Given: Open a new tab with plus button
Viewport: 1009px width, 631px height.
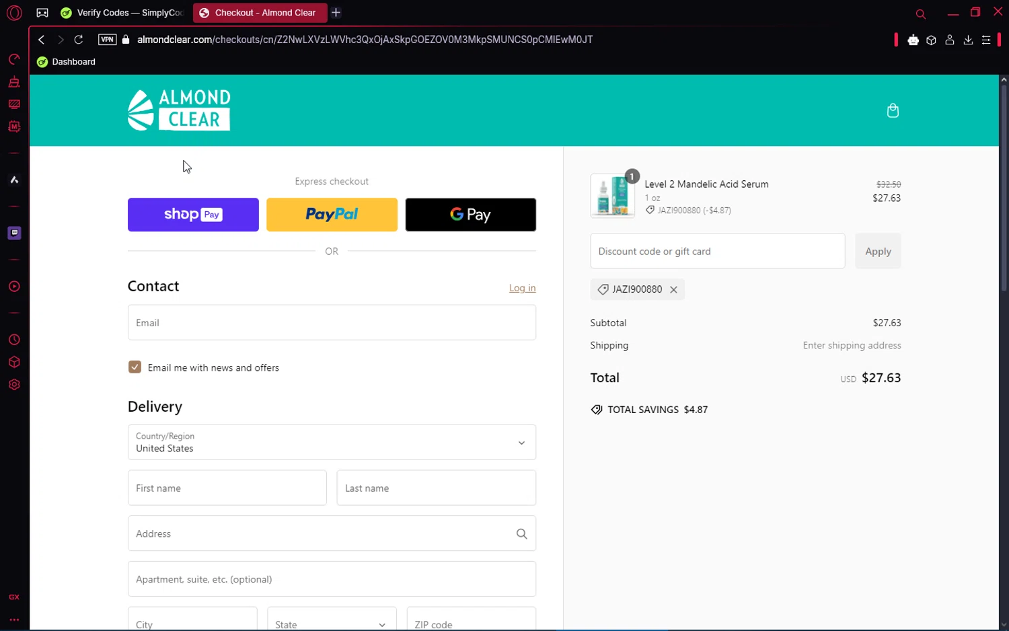Looking at the screenshot, I should coord(336,13).
